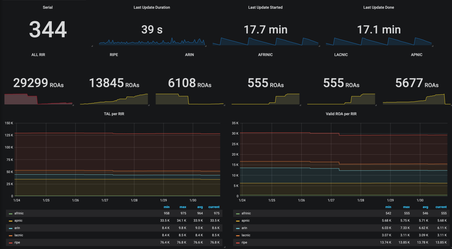Open the color picker for the ripe series
Screen dimensions: 452x249
click(x=10, y=243)
